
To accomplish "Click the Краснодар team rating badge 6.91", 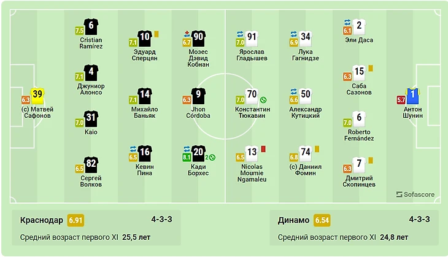I will coord(75,220).
